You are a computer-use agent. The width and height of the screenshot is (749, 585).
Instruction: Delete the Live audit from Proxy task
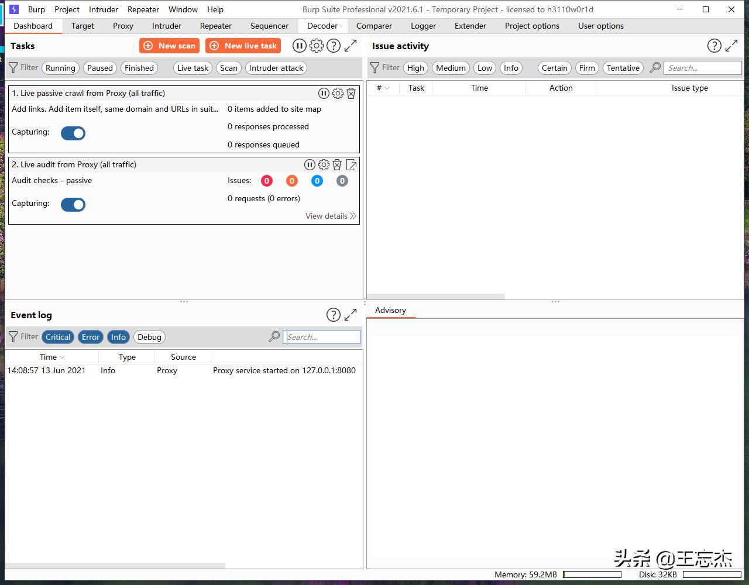(337, 165)
